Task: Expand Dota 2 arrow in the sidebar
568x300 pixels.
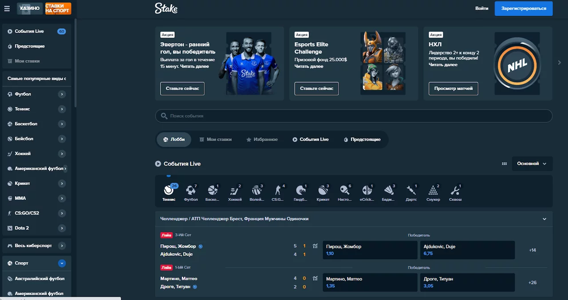Action: coord(62,228)
